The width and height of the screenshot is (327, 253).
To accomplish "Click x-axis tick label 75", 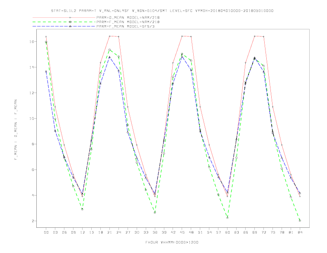I will coord(273,232).
